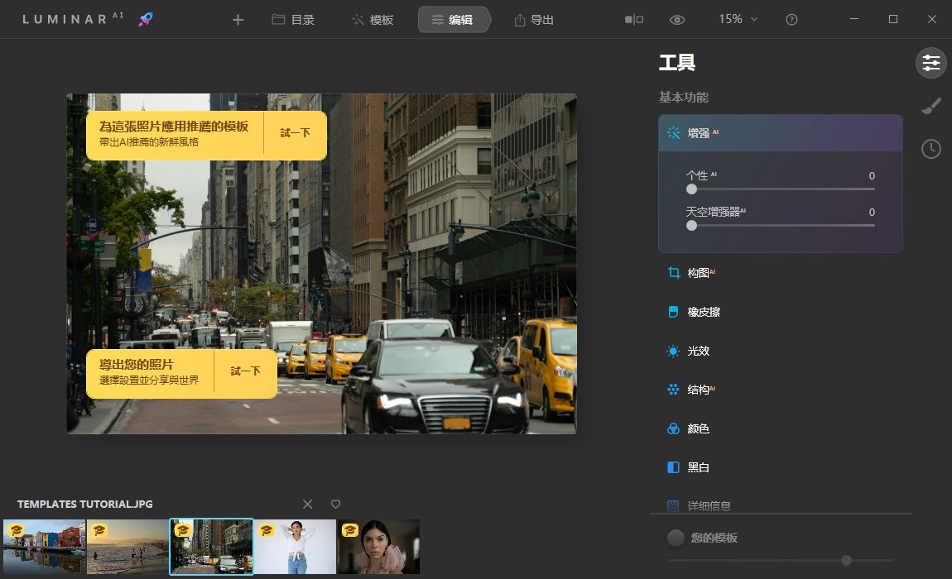Select the brush icon in right sidebar

pyautogui.click(x=930, y=106)
